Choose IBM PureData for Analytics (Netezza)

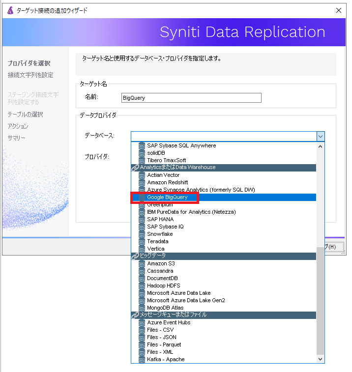click(x=224, y=212)
